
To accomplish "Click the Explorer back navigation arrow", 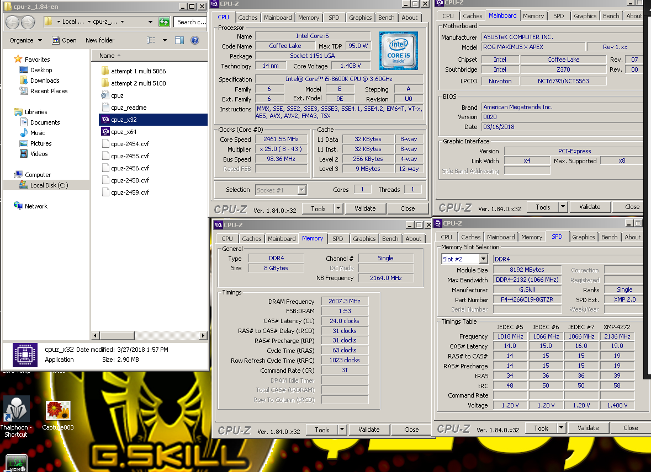I will click(13, 22).
